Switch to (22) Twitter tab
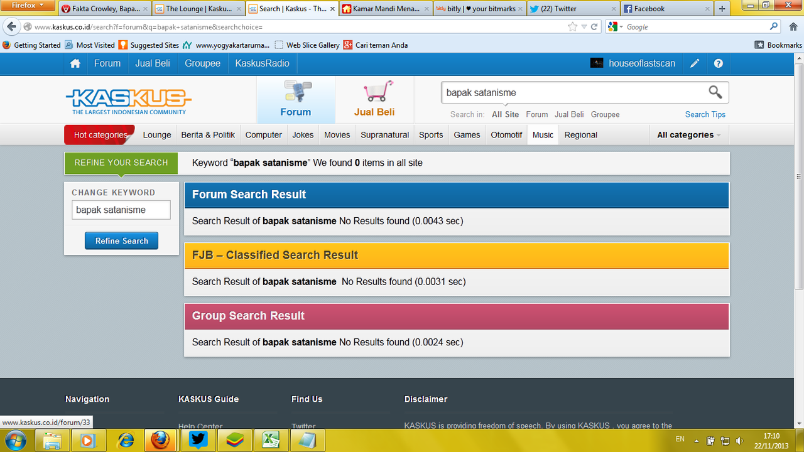The height and width of the screenshot is (452, 804). pos(573,9)
